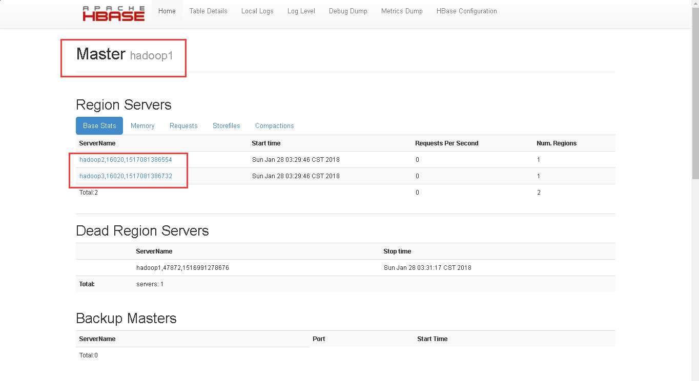Image resolution: width=699 pixels, height=381 pixels.
Task: Click the Region Servers heading
Action: click(x=124, y=105)
